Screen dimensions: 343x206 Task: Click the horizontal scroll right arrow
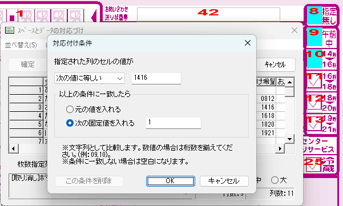coord(280,148)
